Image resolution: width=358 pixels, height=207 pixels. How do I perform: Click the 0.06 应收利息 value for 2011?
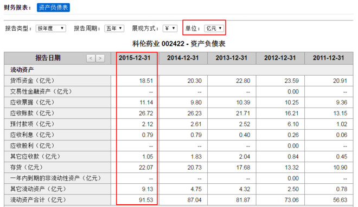click(342, 135)
